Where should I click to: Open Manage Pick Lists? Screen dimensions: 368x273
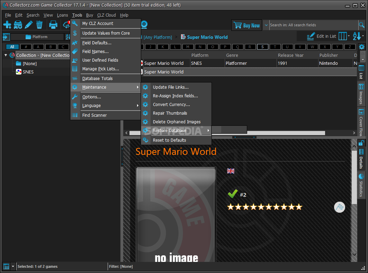[x=106, y=69]
